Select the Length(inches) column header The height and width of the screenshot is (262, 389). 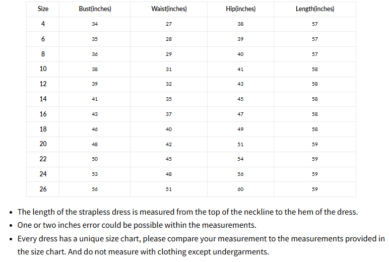(x=314, y=9)
